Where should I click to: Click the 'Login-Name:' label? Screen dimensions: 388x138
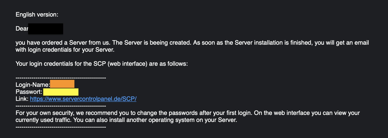coord(33,85)
